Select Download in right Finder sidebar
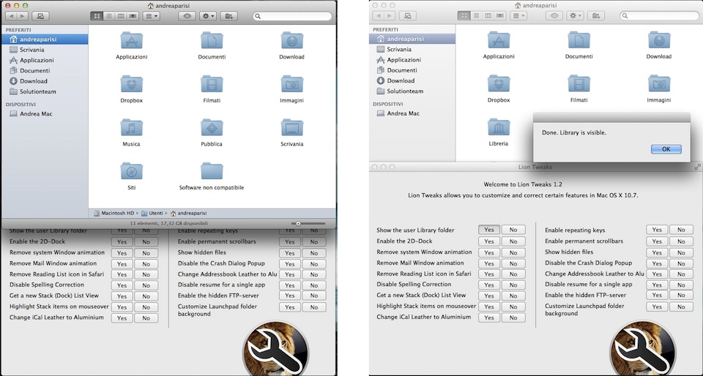This screenshot has height=376, width=703. (412, 80)
